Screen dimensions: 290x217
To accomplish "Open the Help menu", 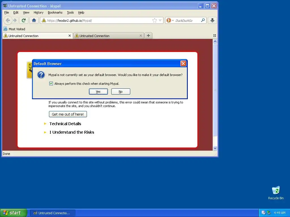I will point(81,12).
